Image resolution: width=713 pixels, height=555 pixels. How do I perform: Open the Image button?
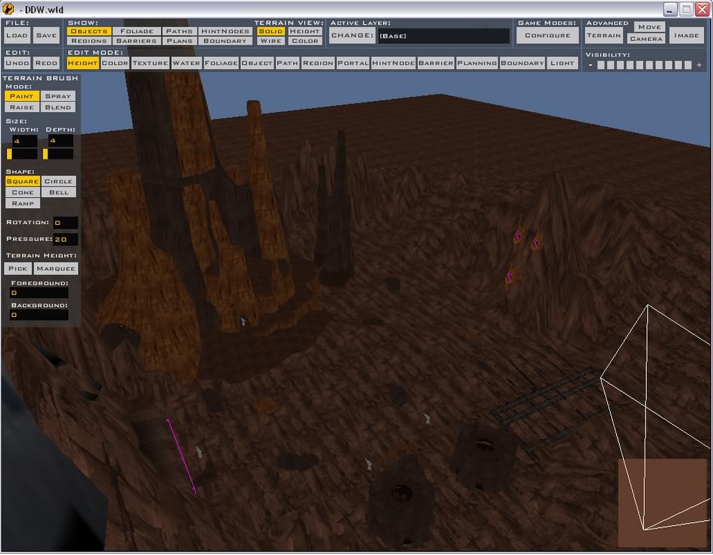(686, 36)
